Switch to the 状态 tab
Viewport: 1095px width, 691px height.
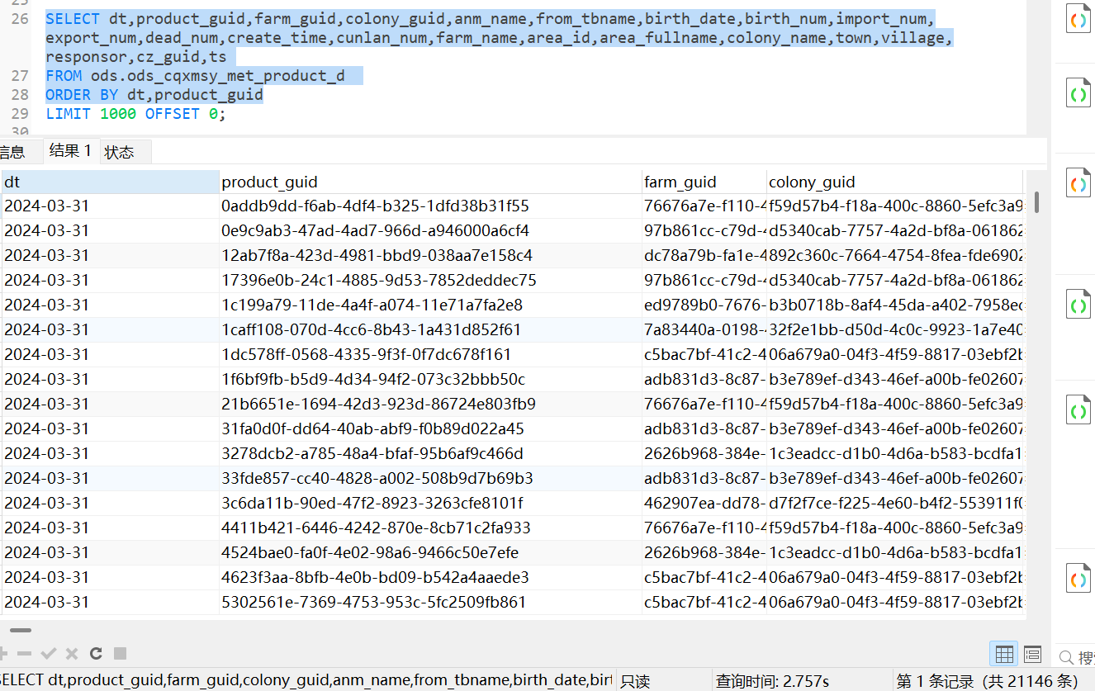point(120,152)
